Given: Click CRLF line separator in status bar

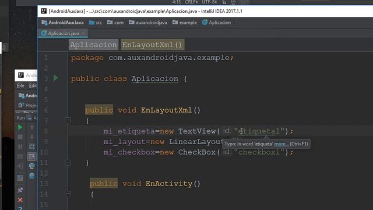Looking at the screenshot, I should [191, 2].
